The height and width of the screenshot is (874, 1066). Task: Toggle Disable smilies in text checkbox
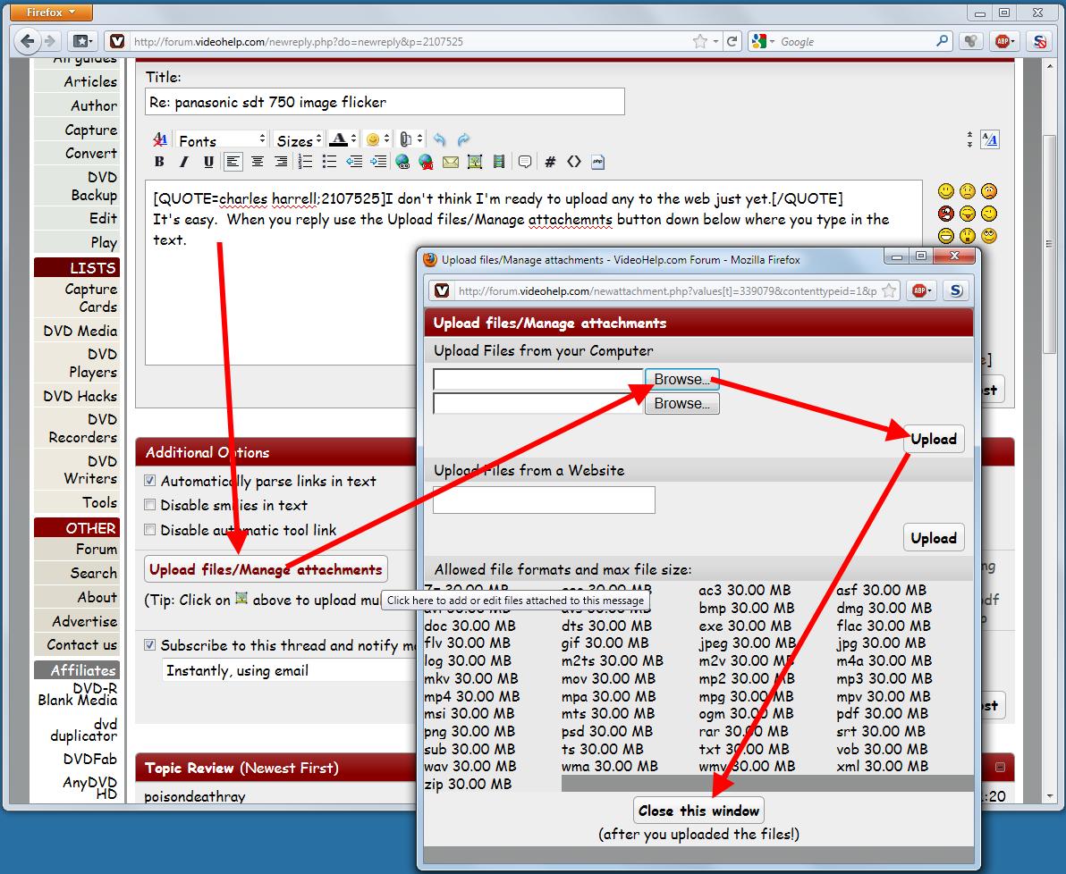coord(150,505)
